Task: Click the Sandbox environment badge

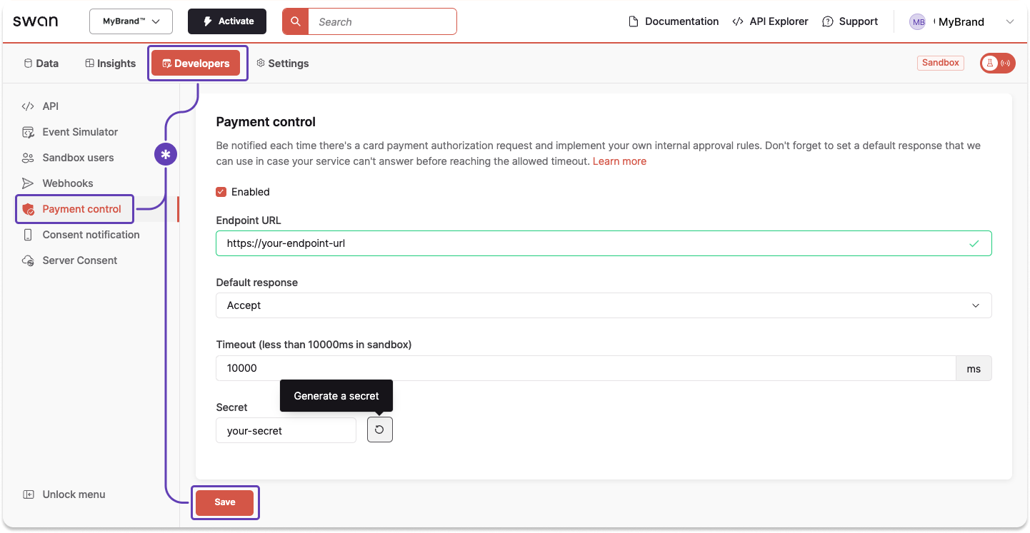Action: coord(940,63)
